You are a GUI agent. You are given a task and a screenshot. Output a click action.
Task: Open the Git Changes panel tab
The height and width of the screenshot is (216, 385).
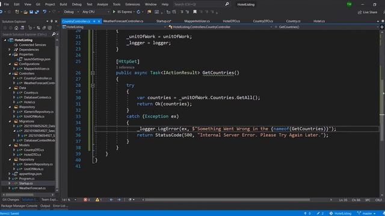click(11, 200)
